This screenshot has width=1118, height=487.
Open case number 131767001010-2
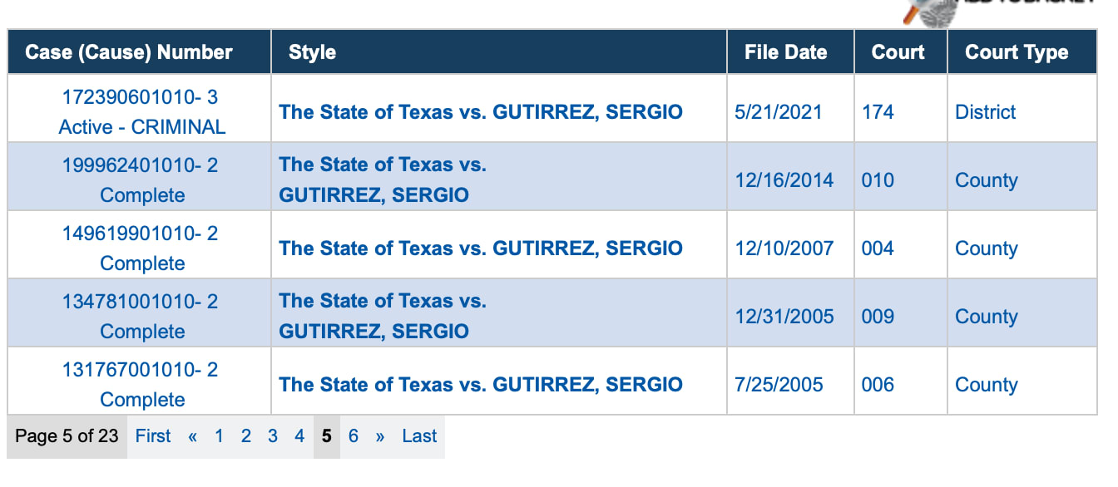coord(140,371)
